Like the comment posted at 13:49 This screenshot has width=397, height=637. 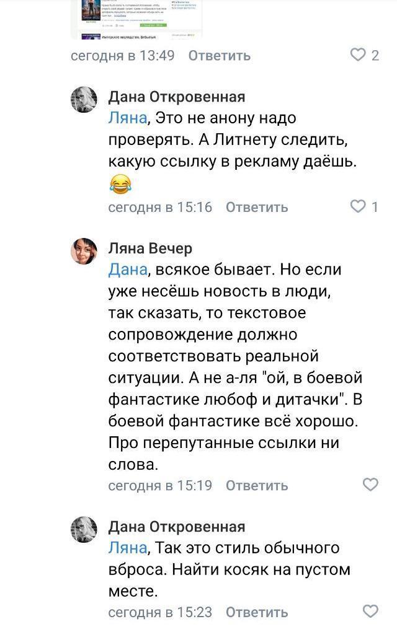tap(359, 55)
